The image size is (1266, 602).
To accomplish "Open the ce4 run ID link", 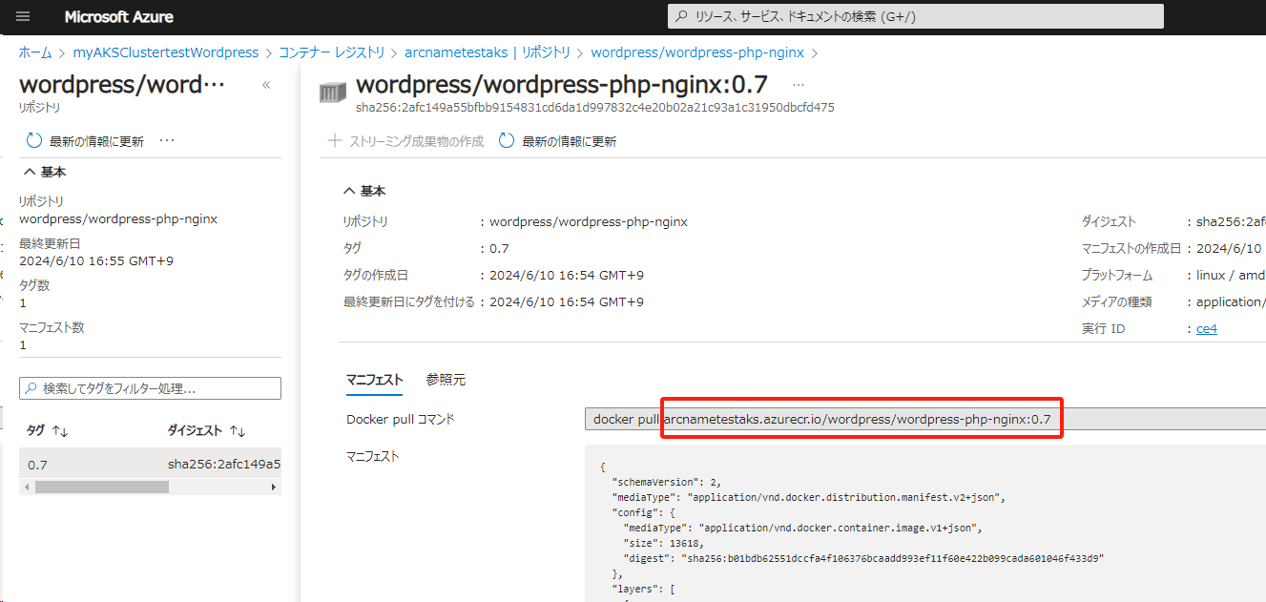I will pos(1206,327).
